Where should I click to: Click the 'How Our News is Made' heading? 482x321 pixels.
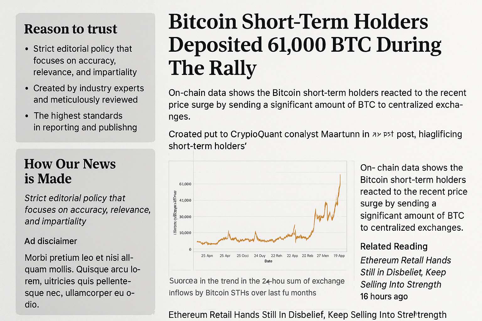[x=70, y=171]
